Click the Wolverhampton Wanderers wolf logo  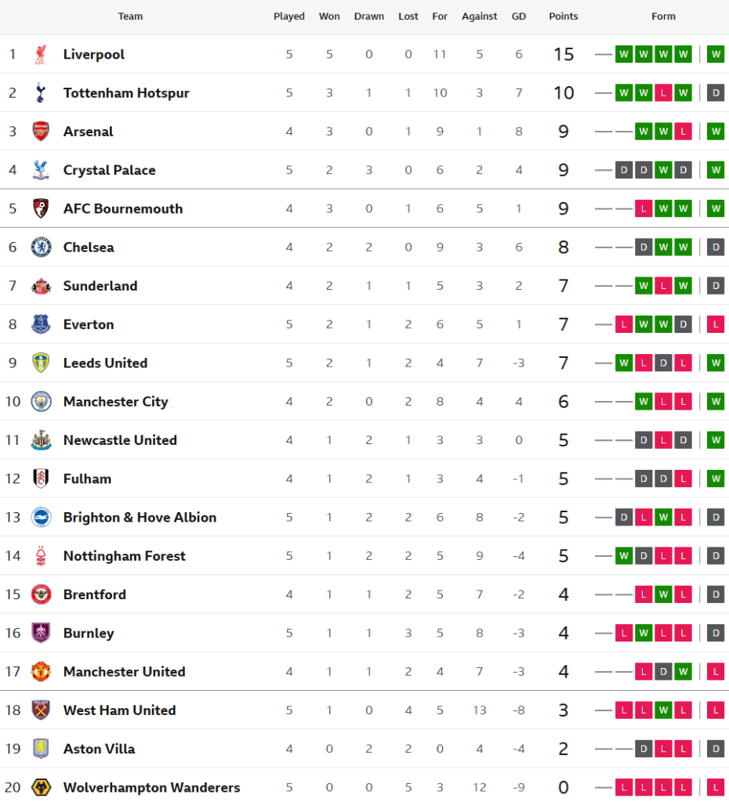(41, 787)
